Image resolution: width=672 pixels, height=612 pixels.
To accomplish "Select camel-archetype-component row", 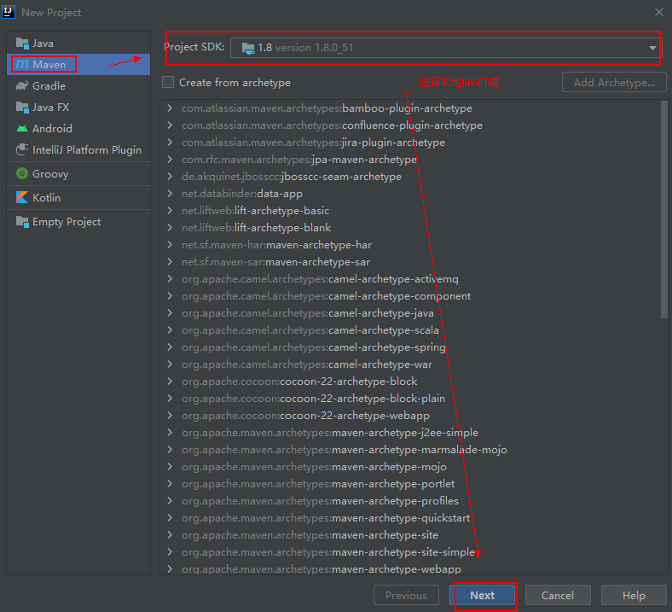I will click(411, 296).
